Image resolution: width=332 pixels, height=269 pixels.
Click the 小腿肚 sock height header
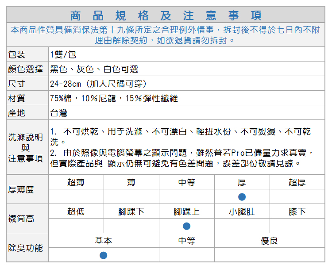pyautogui.click(x=242, y=211)
